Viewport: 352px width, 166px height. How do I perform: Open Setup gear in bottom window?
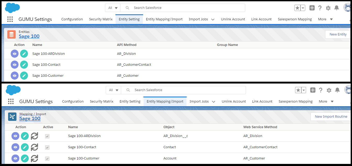tap(329, 90)
